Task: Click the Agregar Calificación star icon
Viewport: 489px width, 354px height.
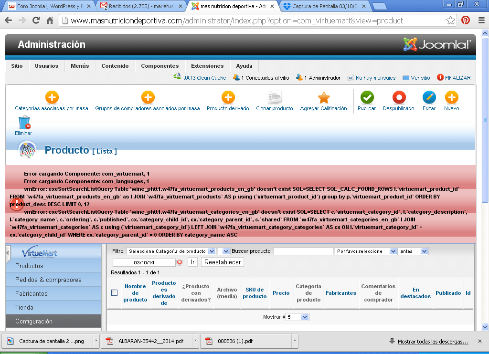Action: click(x=324, y=97)
